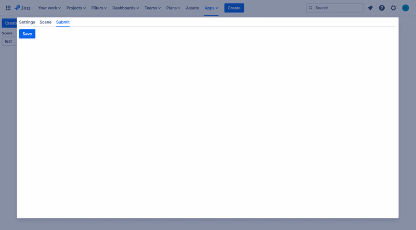Open the help question mark icon
Viewport: 416px width, 230px height.
coord(382,8)
